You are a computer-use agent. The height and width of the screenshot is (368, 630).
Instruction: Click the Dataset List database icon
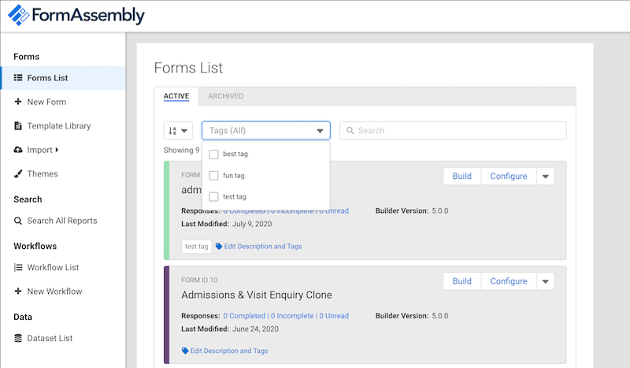pos(18,338)
